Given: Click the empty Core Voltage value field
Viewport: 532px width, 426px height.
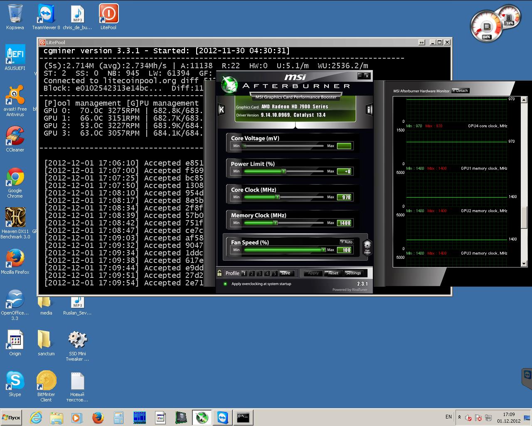Looking at the screenshot, I should coord(345,146).
